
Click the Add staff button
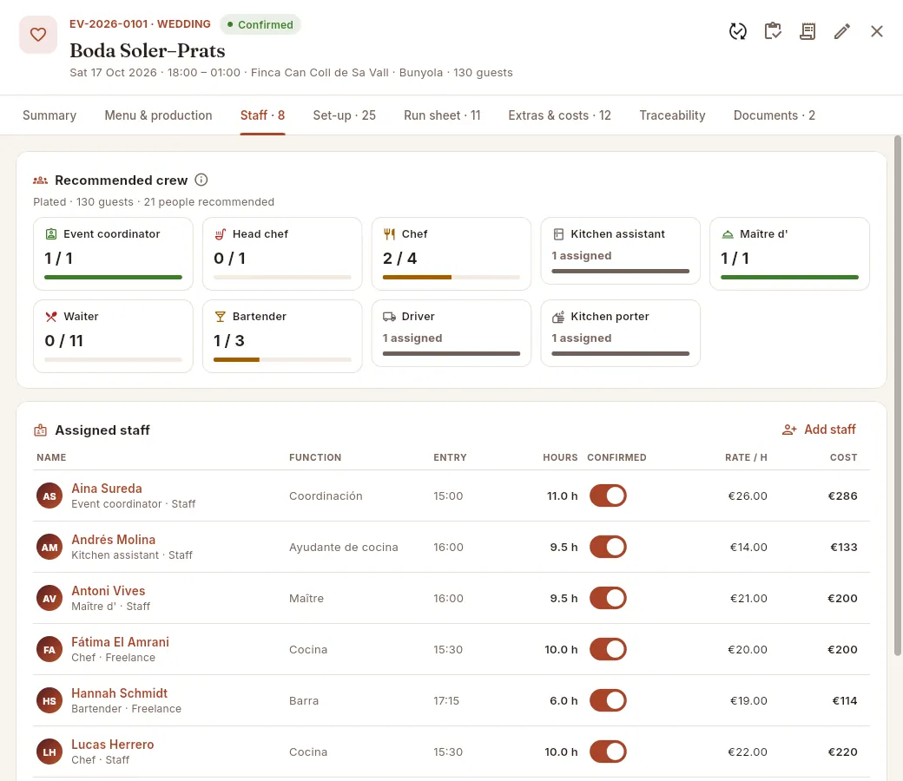819,430
